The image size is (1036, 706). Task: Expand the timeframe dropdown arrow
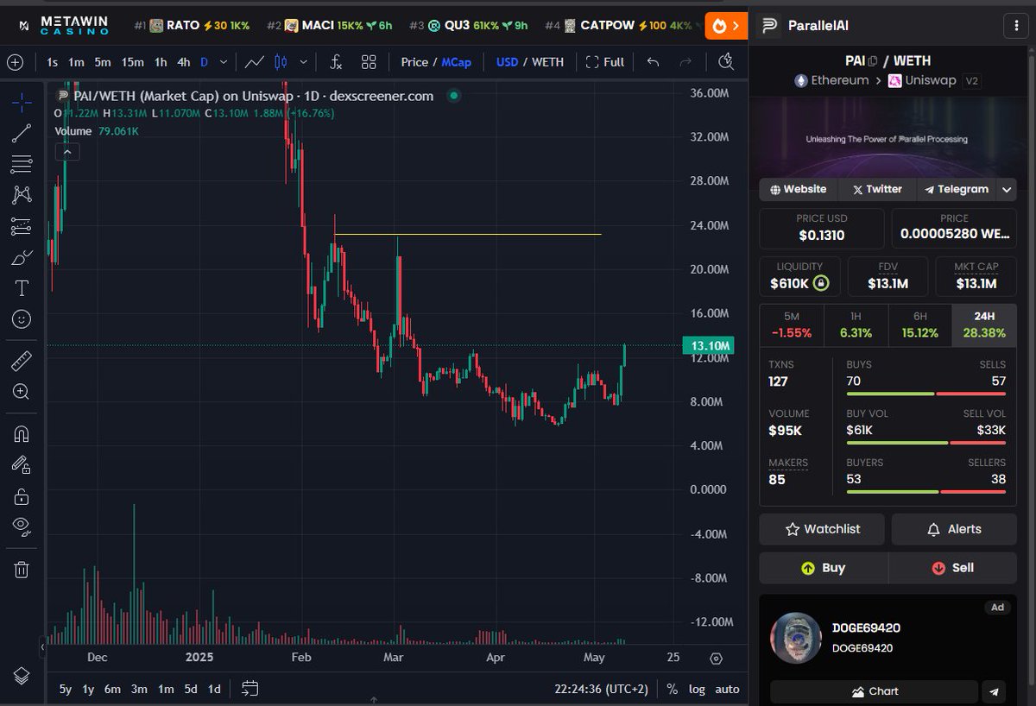click(x=224, y=62)
